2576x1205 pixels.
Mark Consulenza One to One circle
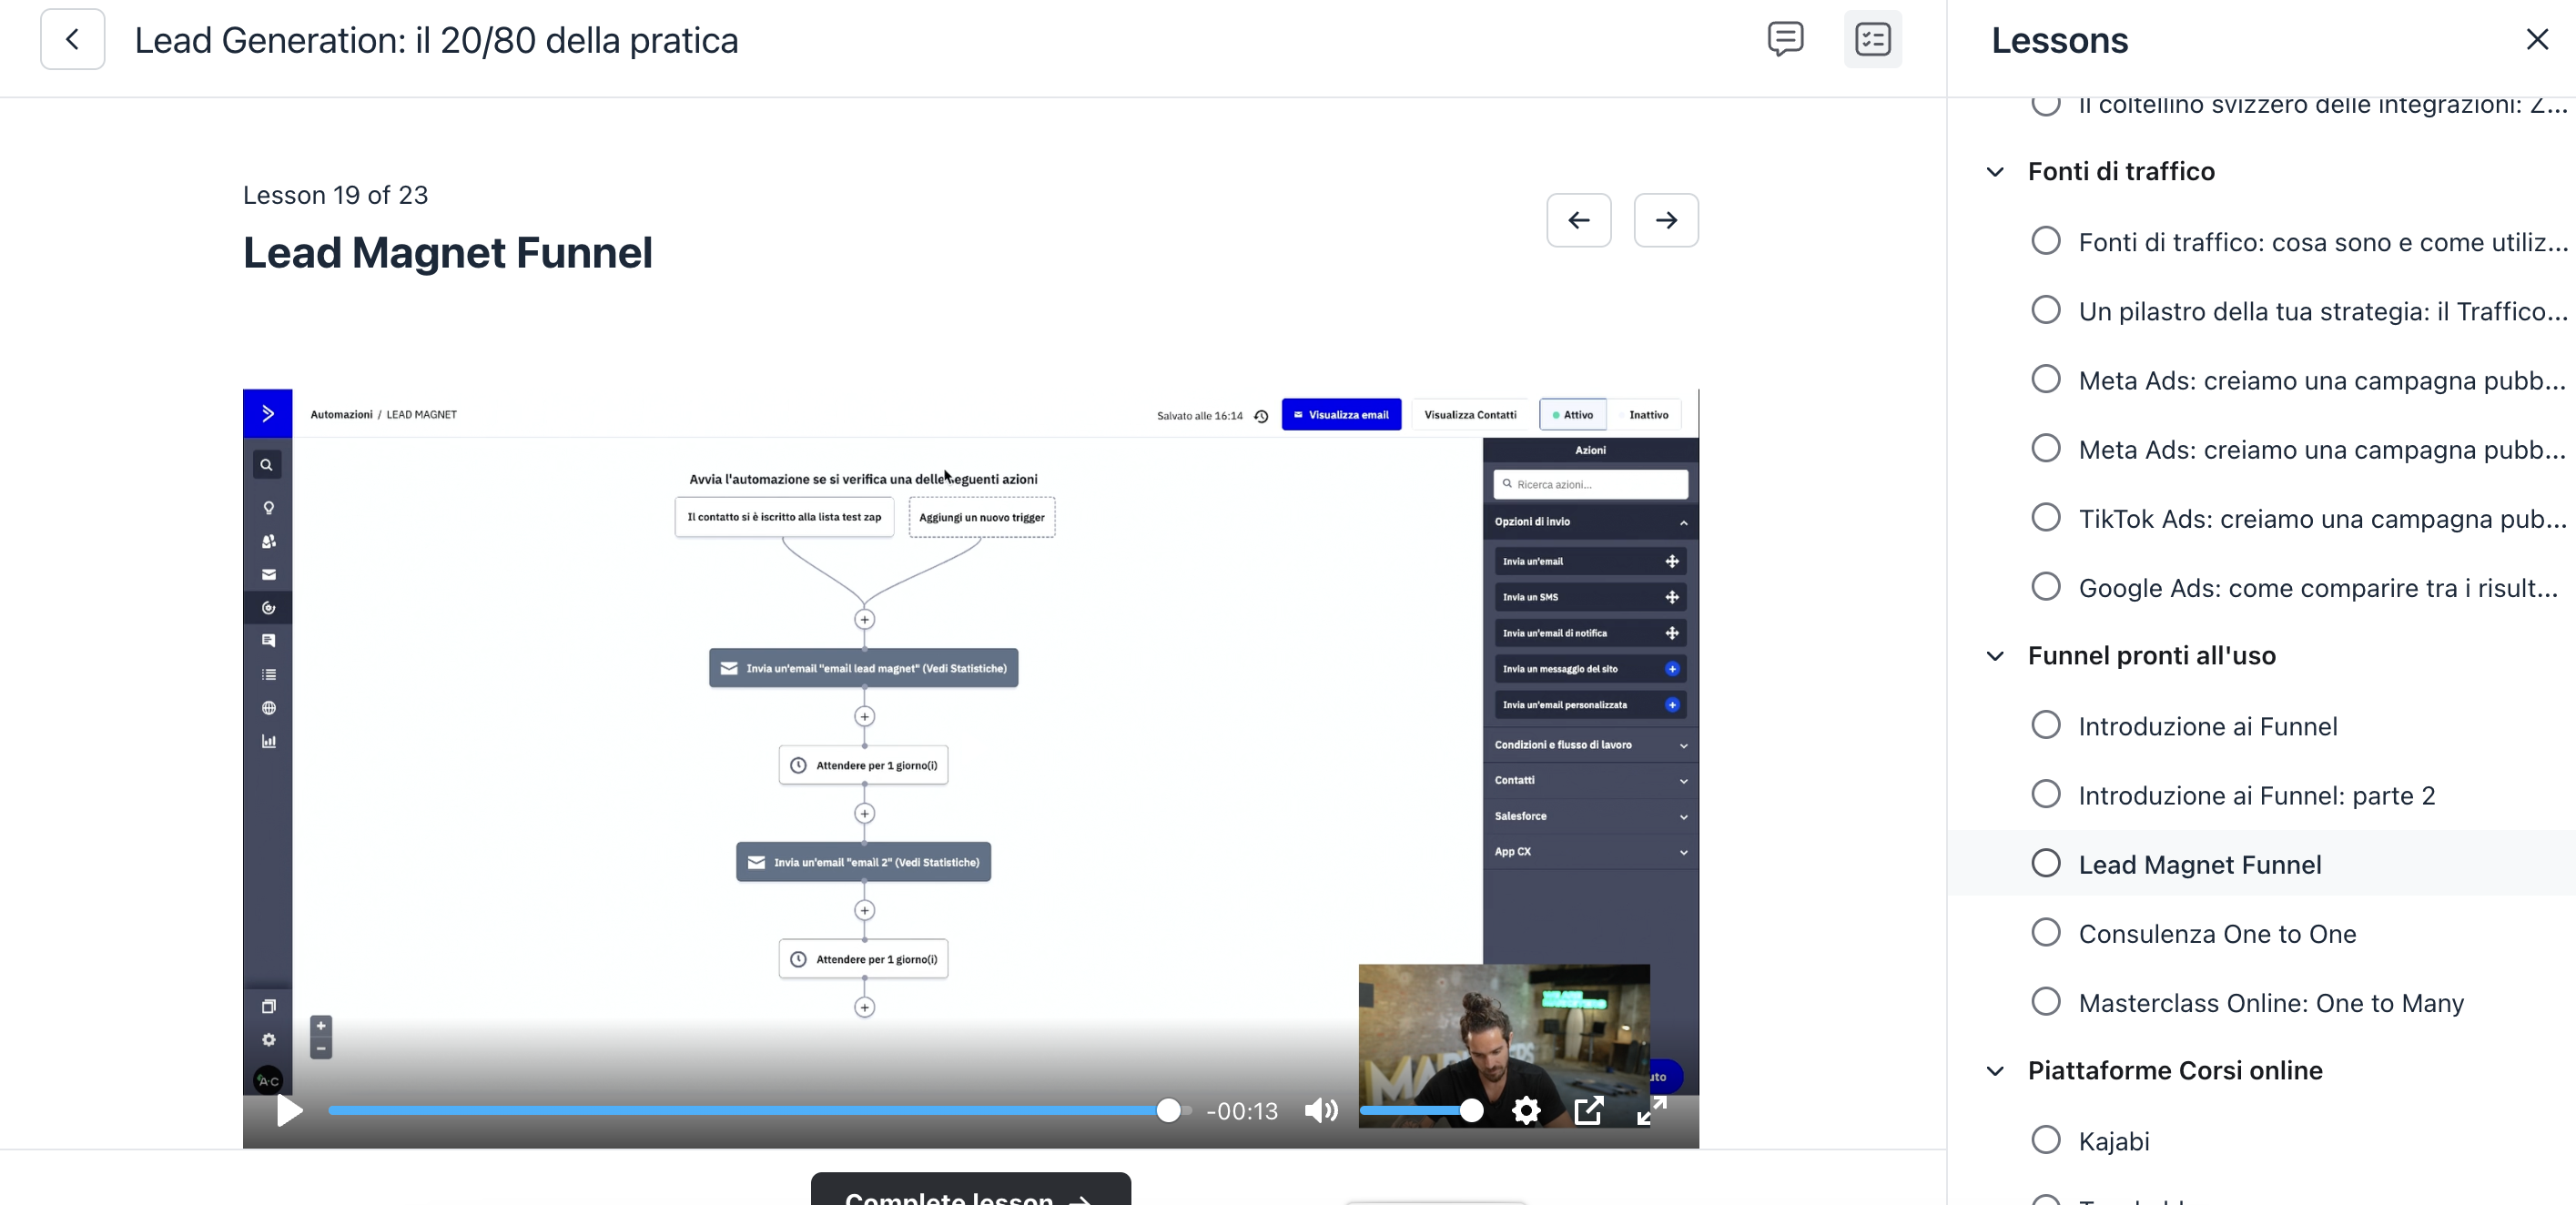[x=2045, y=933]
